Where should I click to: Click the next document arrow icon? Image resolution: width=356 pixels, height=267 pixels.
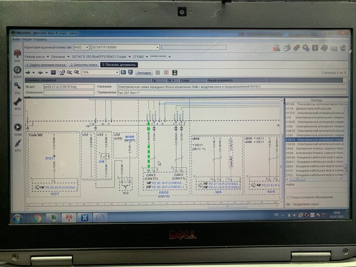point(41,72)
